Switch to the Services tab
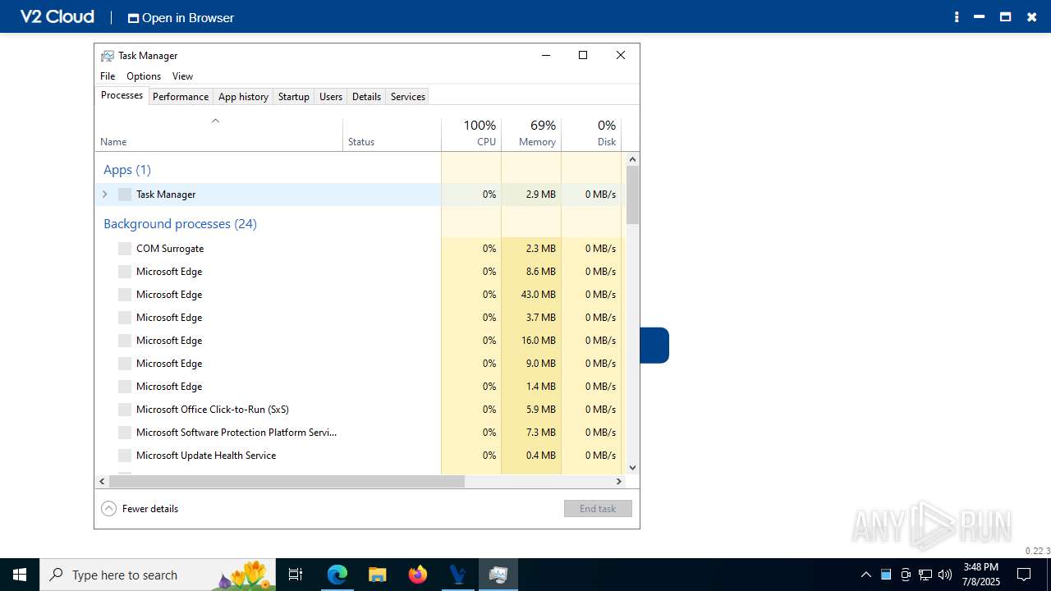The height and width of the screenshot is (591, 1051). pyautogui.click(x=408, y=97)
